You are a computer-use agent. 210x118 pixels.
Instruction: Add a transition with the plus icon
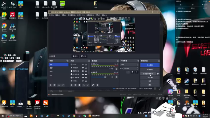pos(128,72)
